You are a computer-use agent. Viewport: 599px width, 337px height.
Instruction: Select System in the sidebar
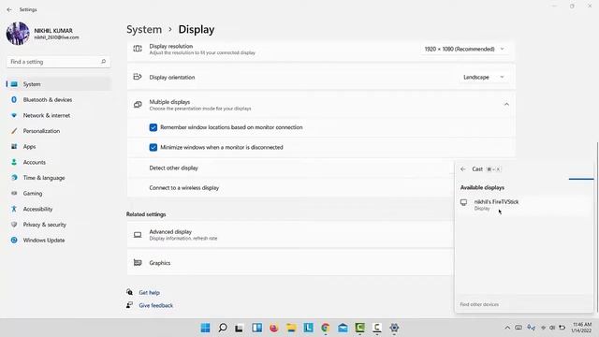58,84
